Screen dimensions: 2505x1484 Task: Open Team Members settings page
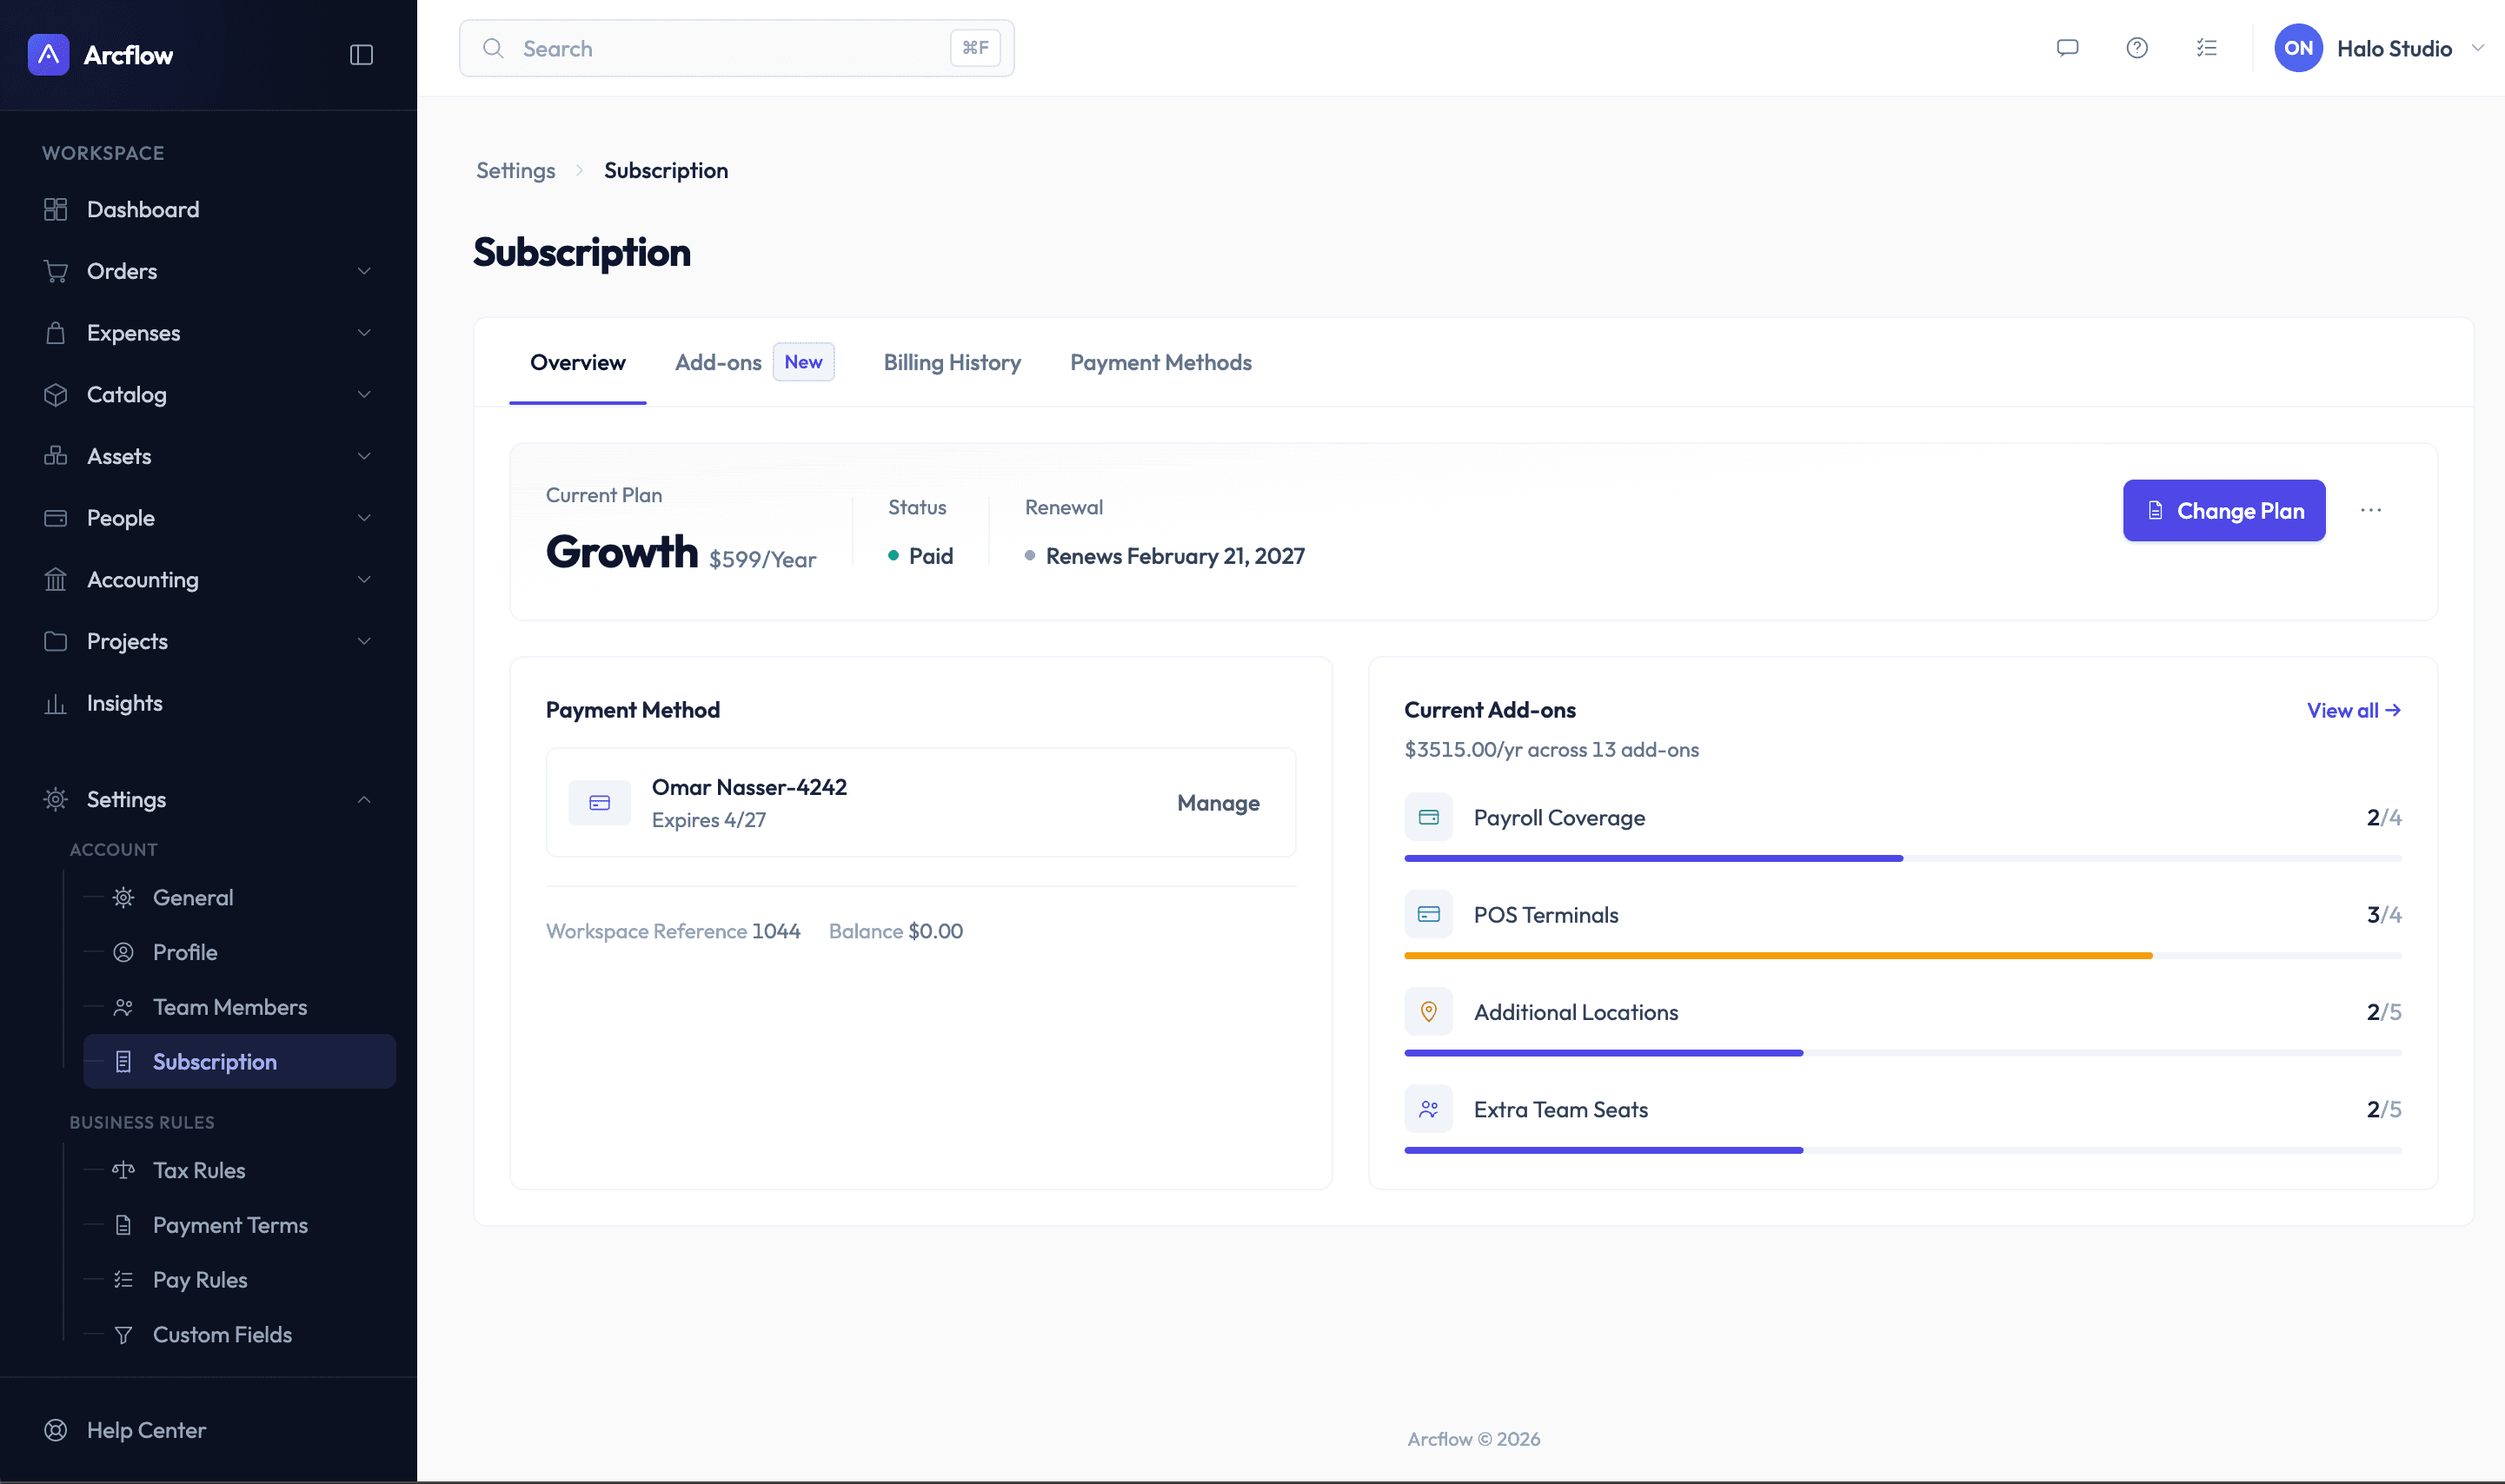239,1007
